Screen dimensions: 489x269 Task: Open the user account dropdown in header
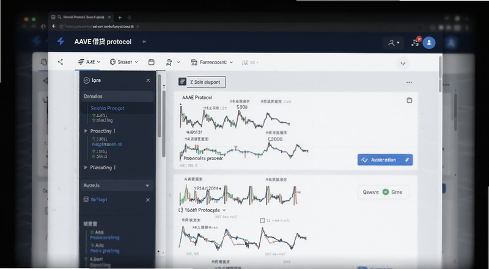(394, 43)
